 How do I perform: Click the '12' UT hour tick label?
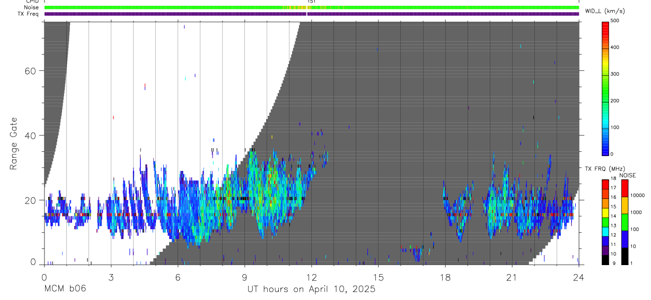coord(311,277)
